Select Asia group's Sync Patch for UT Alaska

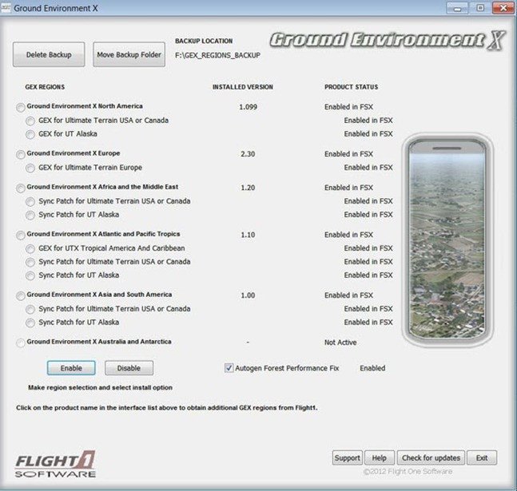pos(30,323)
